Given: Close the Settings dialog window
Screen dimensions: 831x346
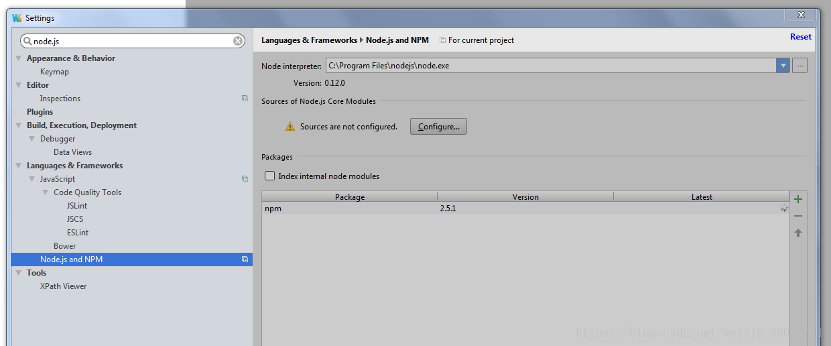Looking at the screenshot, I should (x=801, y=15).
